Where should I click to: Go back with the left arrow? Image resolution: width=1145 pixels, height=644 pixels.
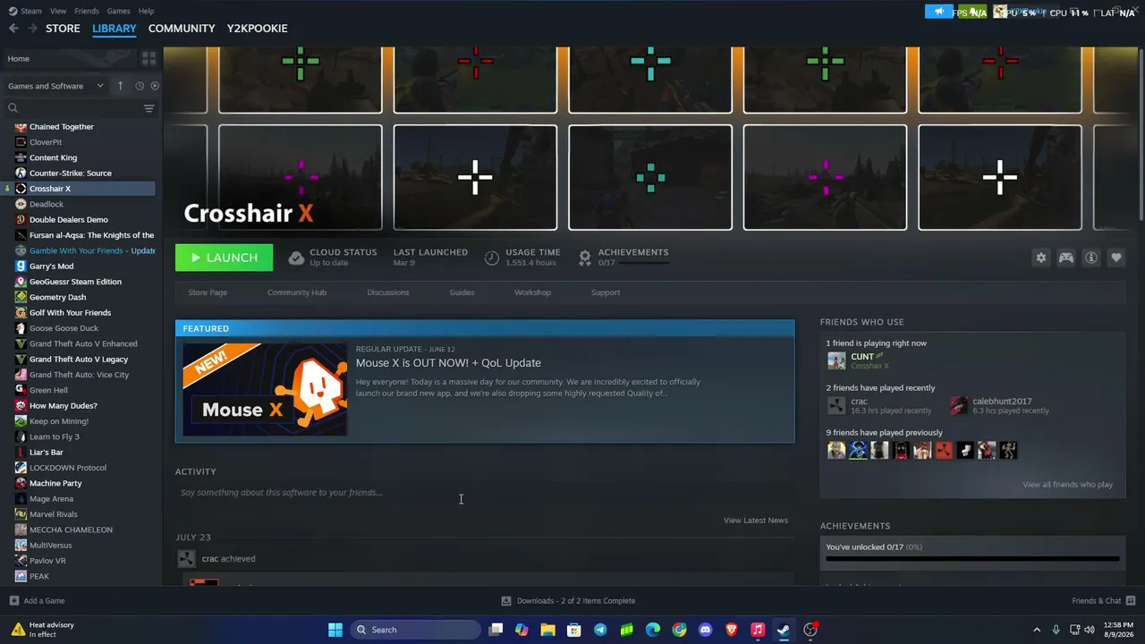point(13,29)
